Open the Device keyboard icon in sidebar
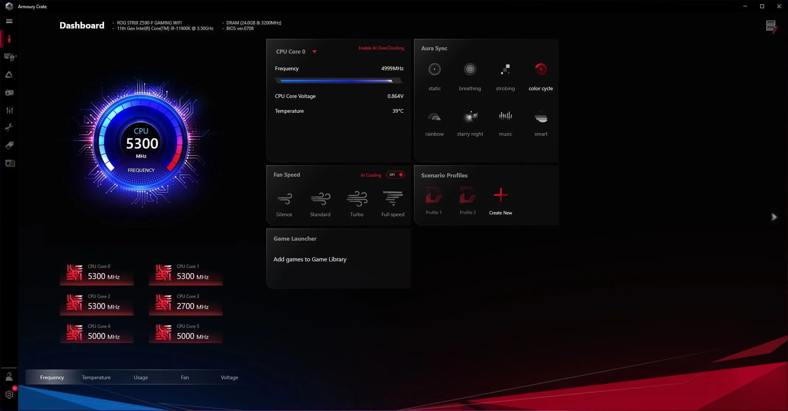 pyautogui.click(x=9, y=57)
